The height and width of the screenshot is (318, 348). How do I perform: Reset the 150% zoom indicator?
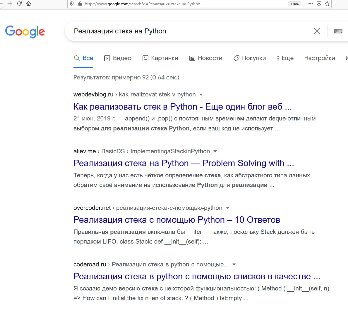(x=294, y=4)
